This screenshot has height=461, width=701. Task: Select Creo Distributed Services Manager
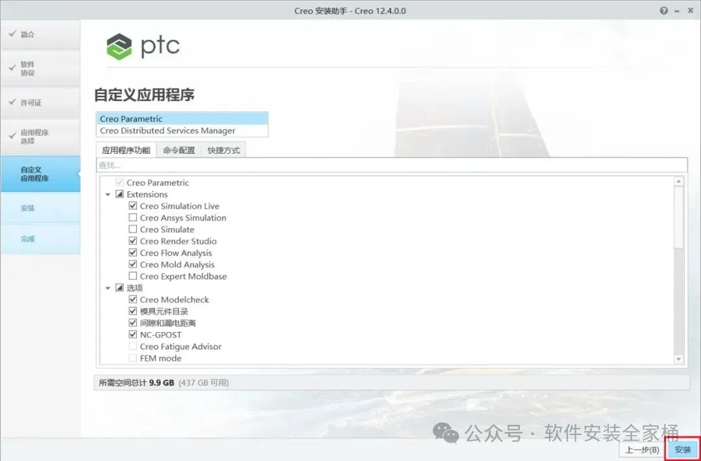[x=182, y=130]
